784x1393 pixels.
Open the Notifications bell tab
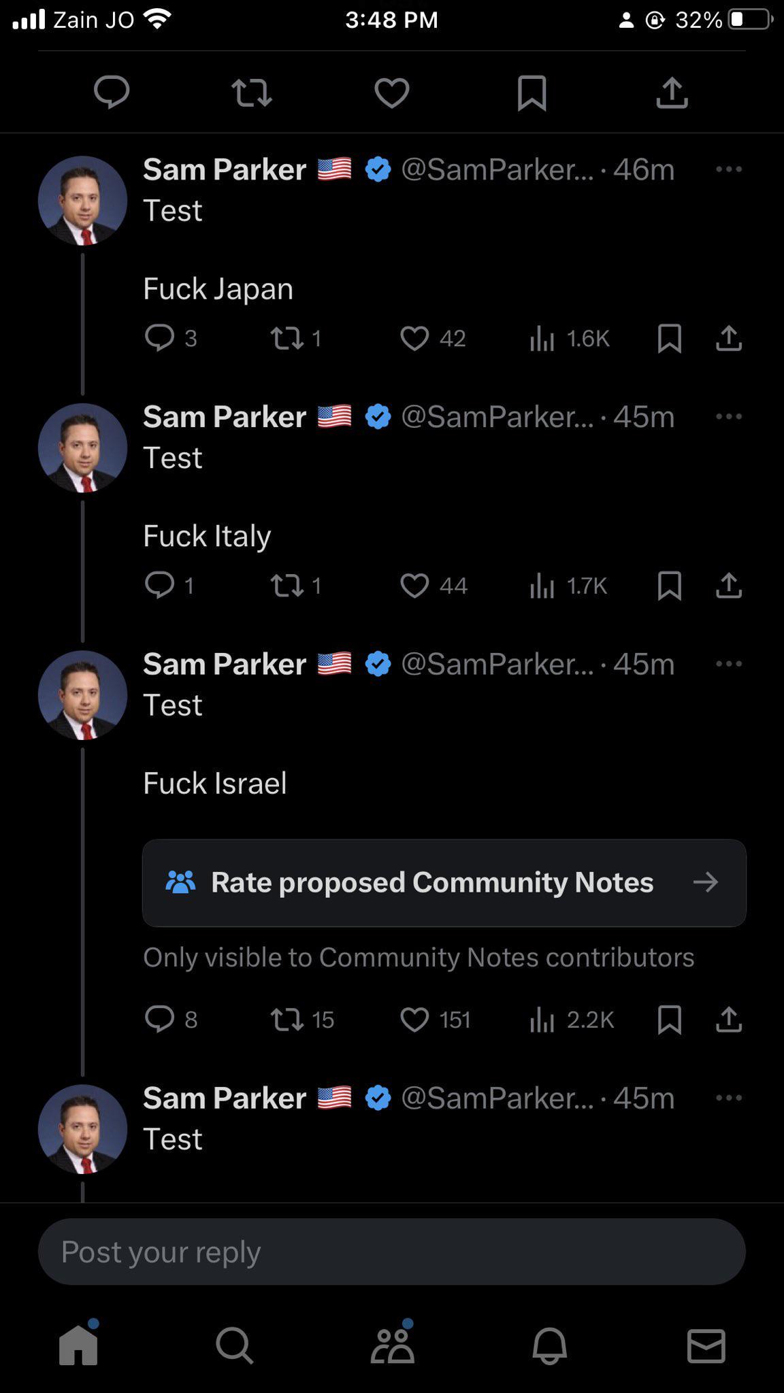pos(549,1345)
